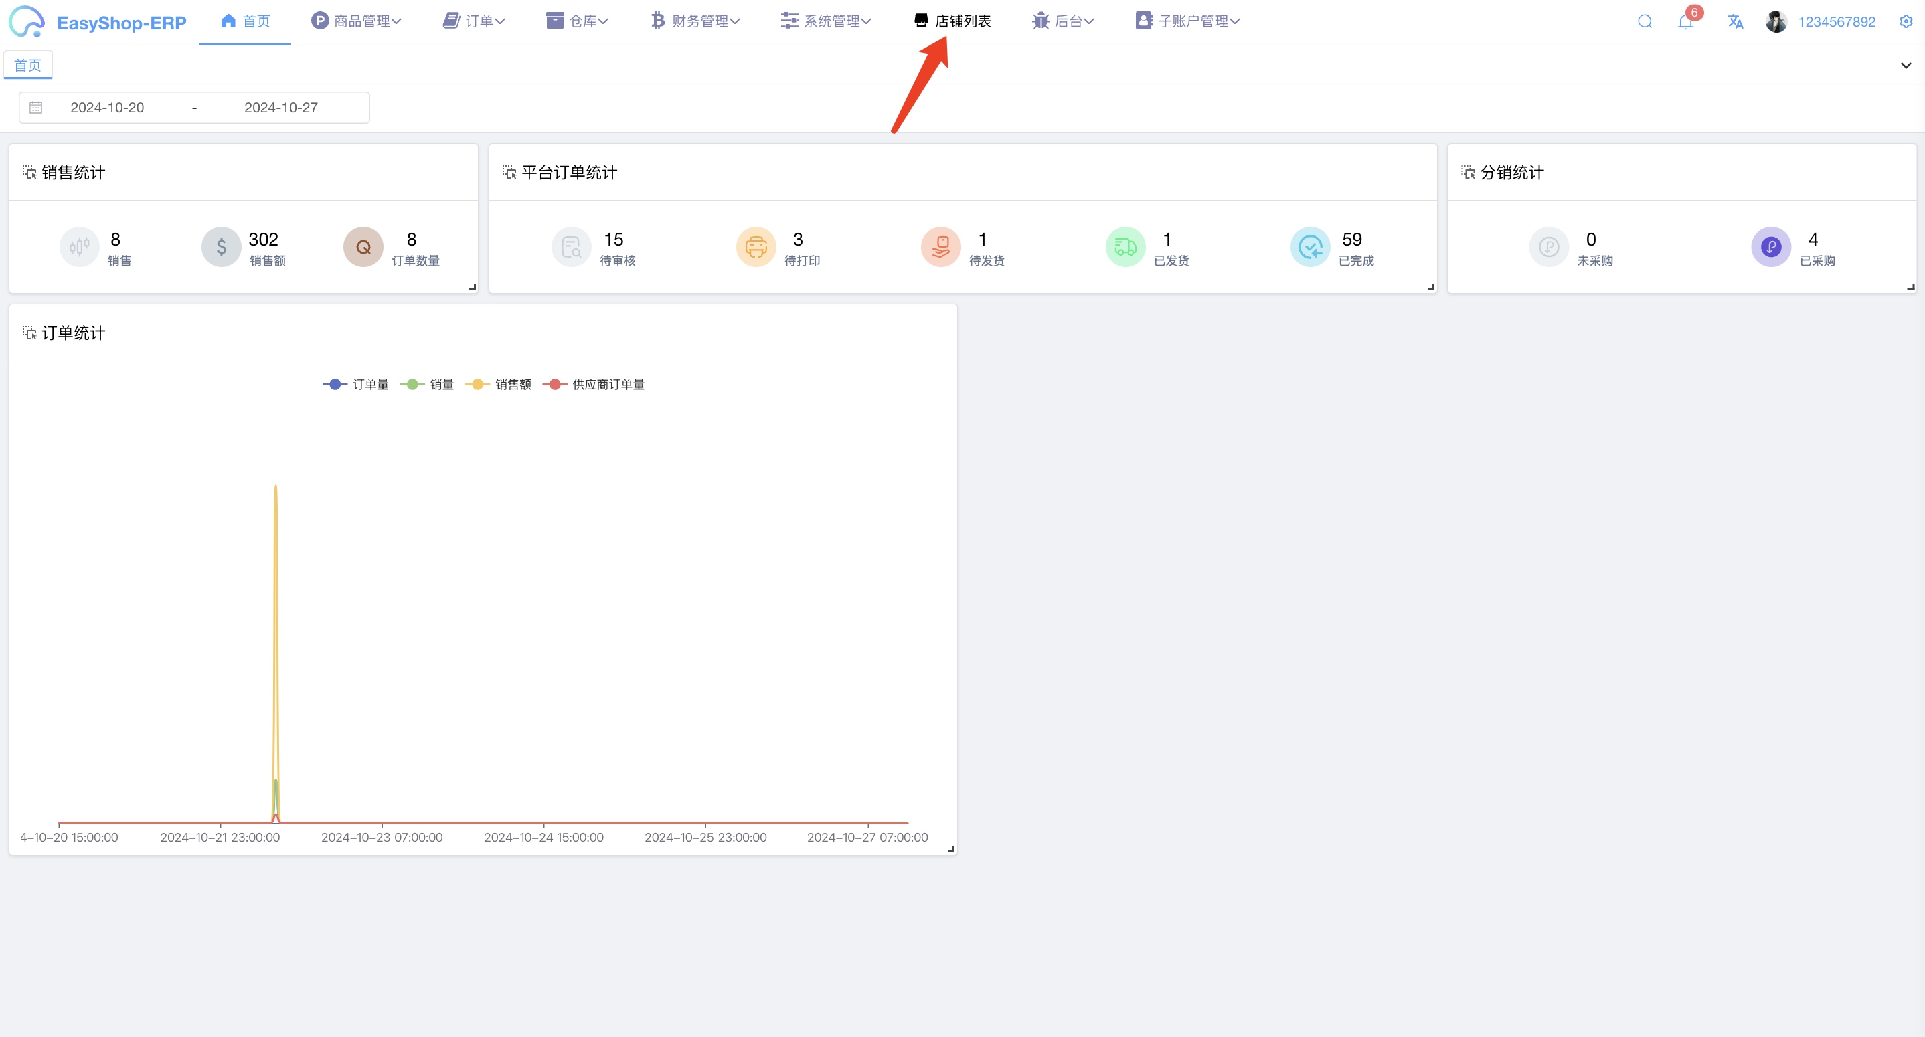Toggle the 供应商订单量 legend series
The image size is (1925, 1037).
(594, 385)
